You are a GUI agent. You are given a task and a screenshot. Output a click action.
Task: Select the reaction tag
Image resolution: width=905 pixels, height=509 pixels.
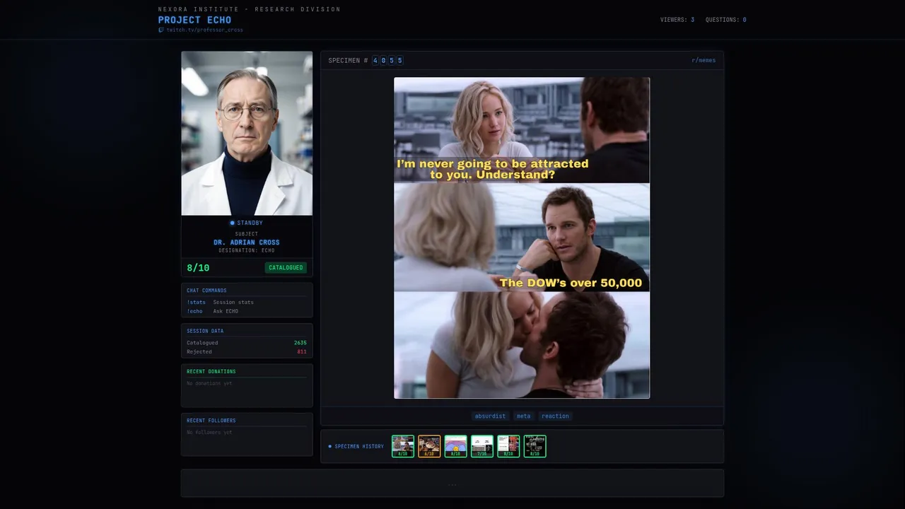point(555,416)
